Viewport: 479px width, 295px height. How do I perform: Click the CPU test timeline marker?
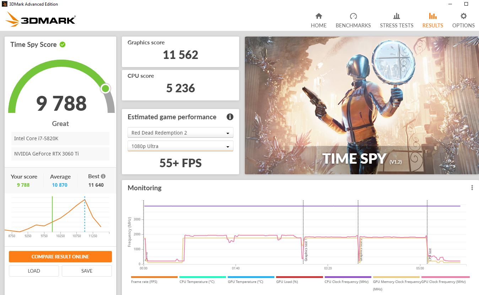[430, 255]
